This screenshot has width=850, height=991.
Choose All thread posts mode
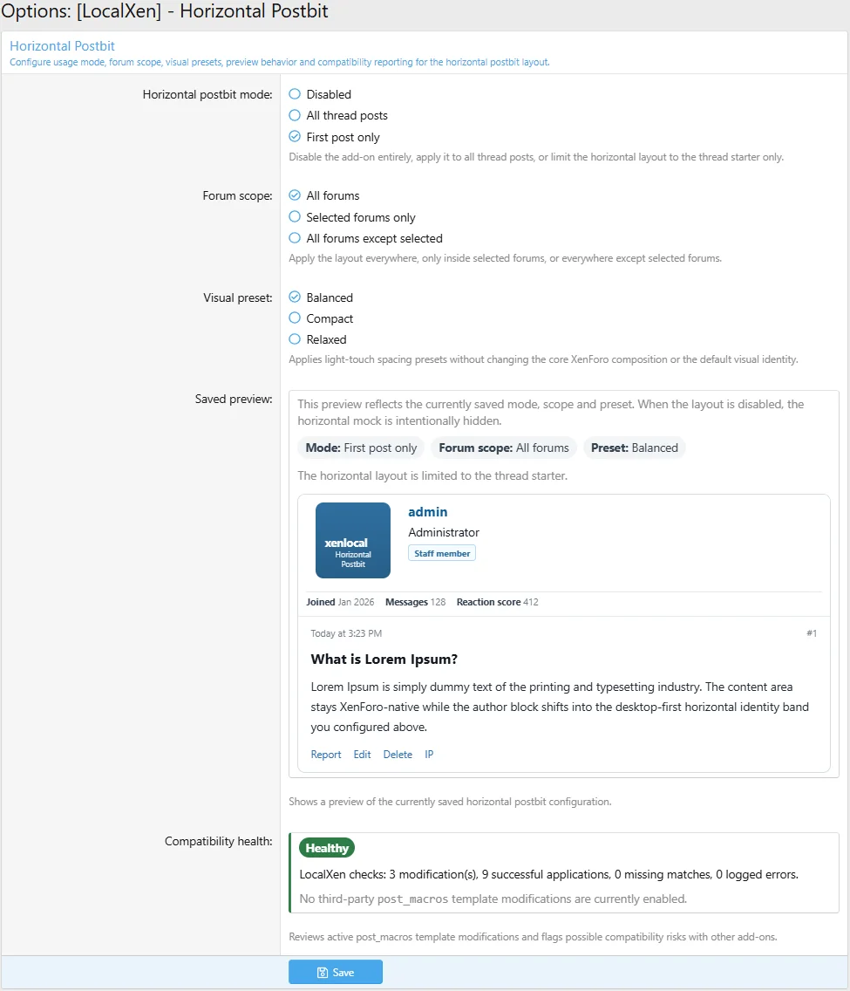pyautogui.click(x=295, y=115)
